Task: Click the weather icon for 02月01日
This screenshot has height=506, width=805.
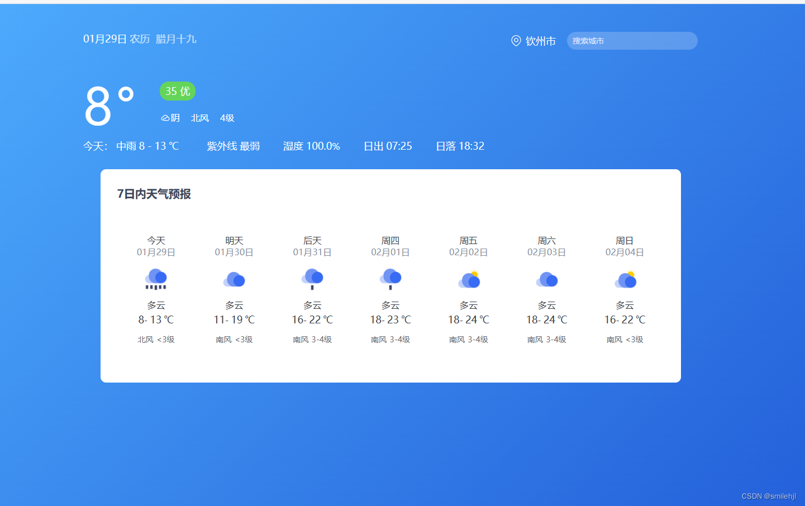Action: point(390,279)
